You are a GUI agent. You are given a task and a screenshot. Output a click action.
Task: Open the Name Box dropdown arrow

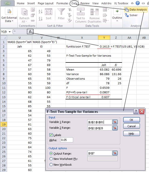10,32
